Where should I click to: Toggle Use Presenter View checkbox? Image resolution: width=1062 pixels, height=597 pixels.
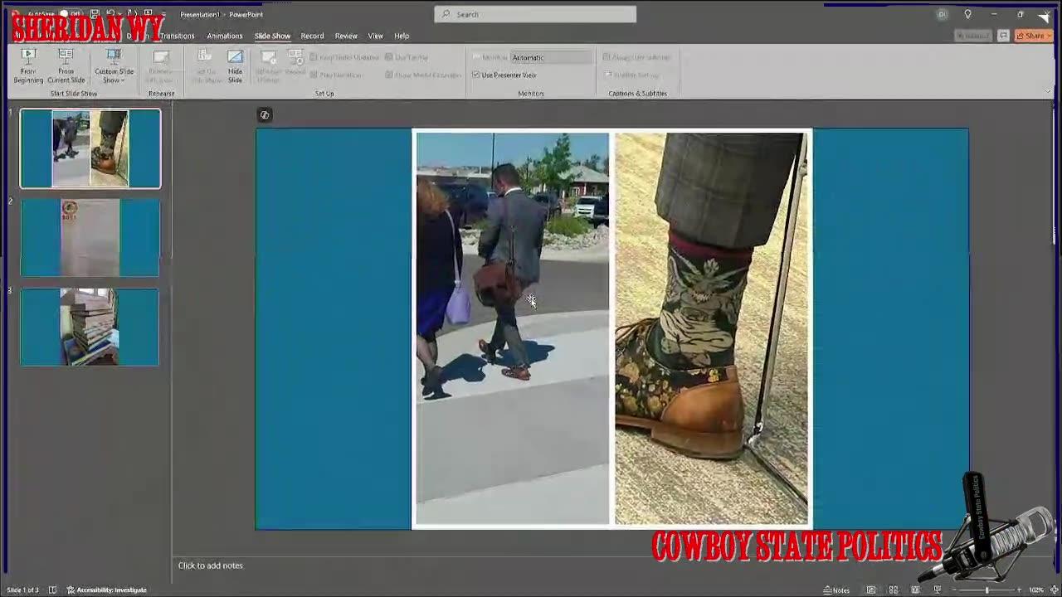pyautogui.click(x=504, y=75)
